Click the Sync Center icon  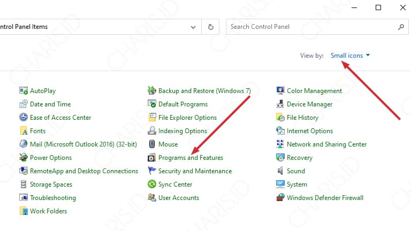tap(152, 184)
